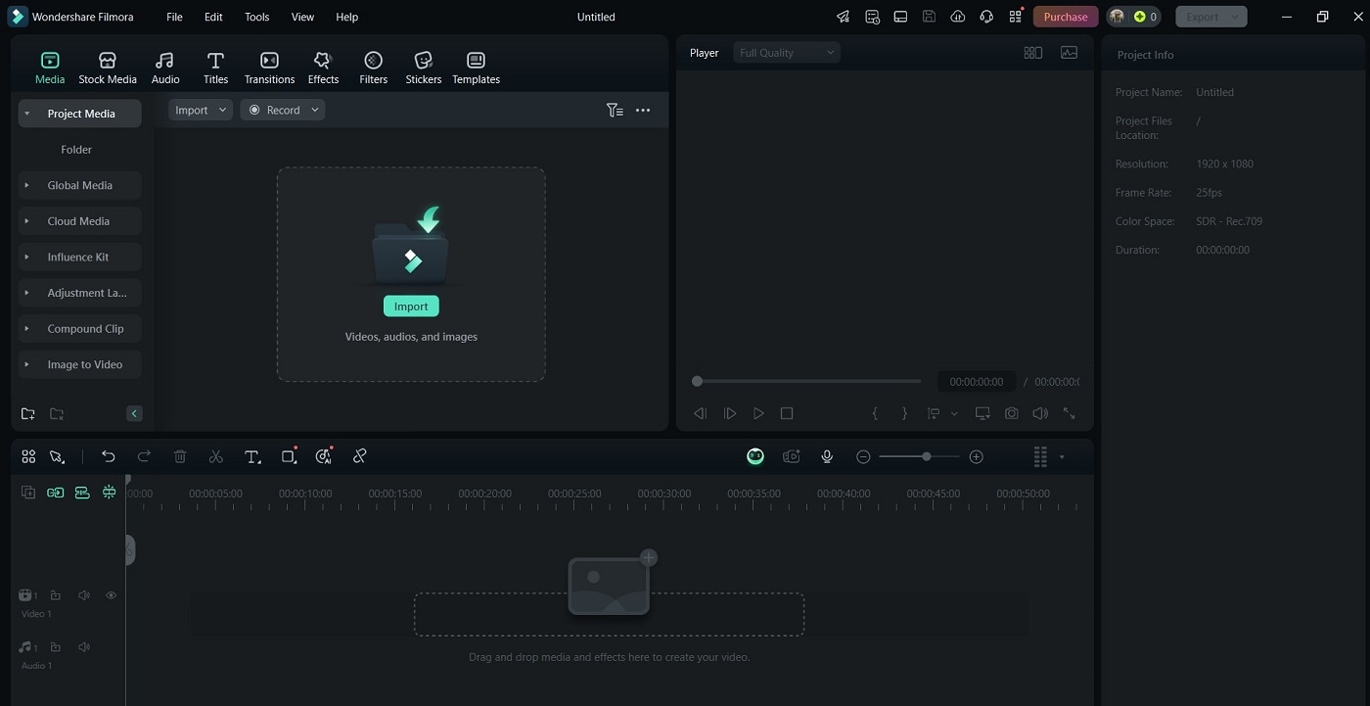Open the File menu

click(174, 17)
